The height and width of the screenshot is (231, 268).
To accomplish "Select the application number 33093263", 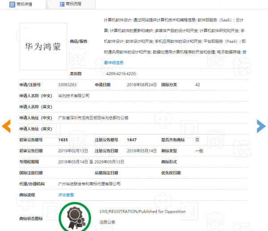I will coord(67,84).
